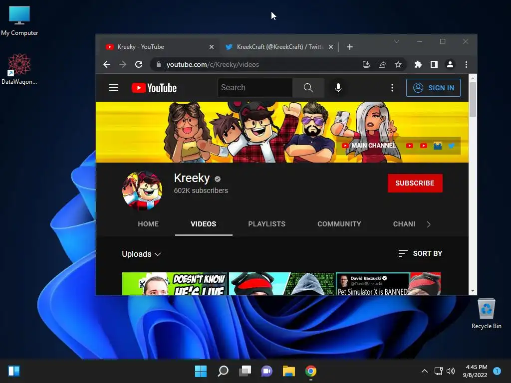Click the SIGN IN button
The height and width of the screenshot is (383, 511).
pos(433,88)
